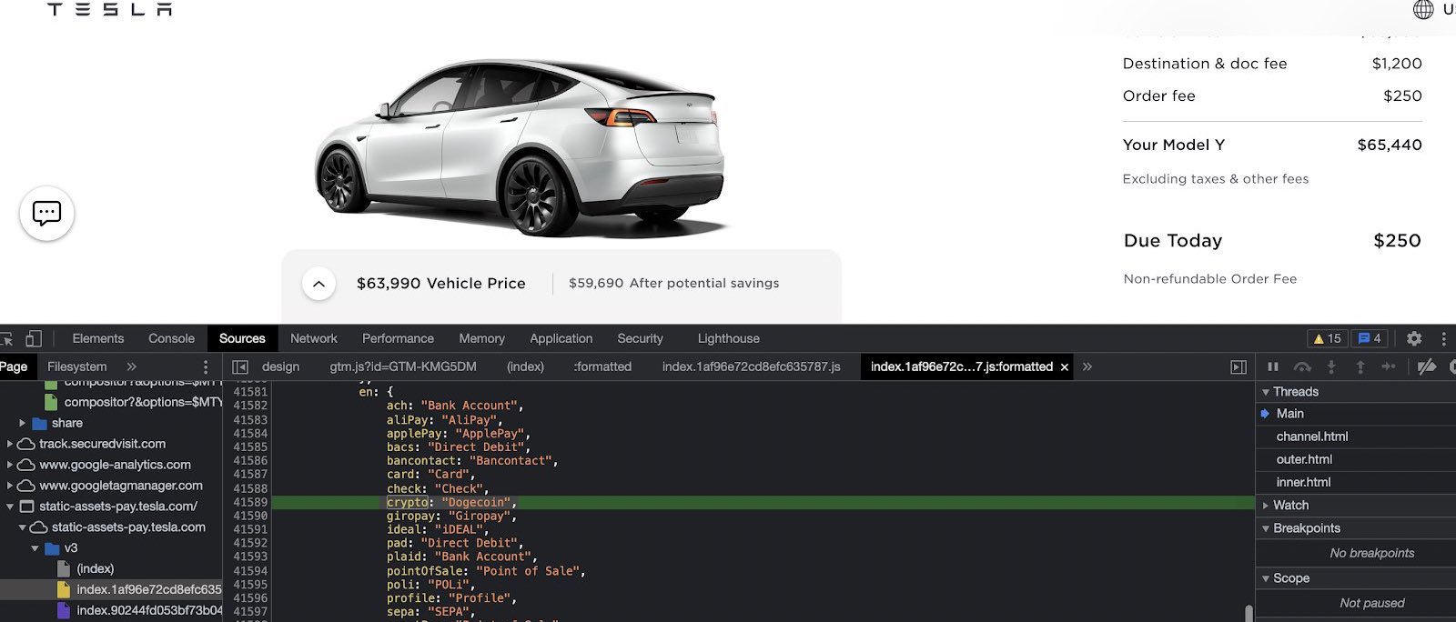The height and width of the screenshot is (622, 1456).
Task: Open the design file tab
Action: click(x=280, y=366)
